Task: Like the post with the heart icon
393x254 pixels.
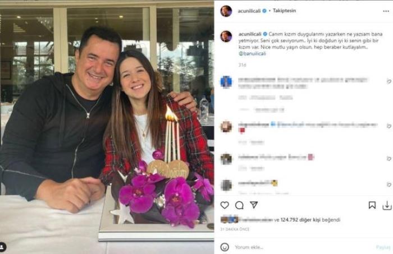Action: pyautogui.click(x=225, y=205)
